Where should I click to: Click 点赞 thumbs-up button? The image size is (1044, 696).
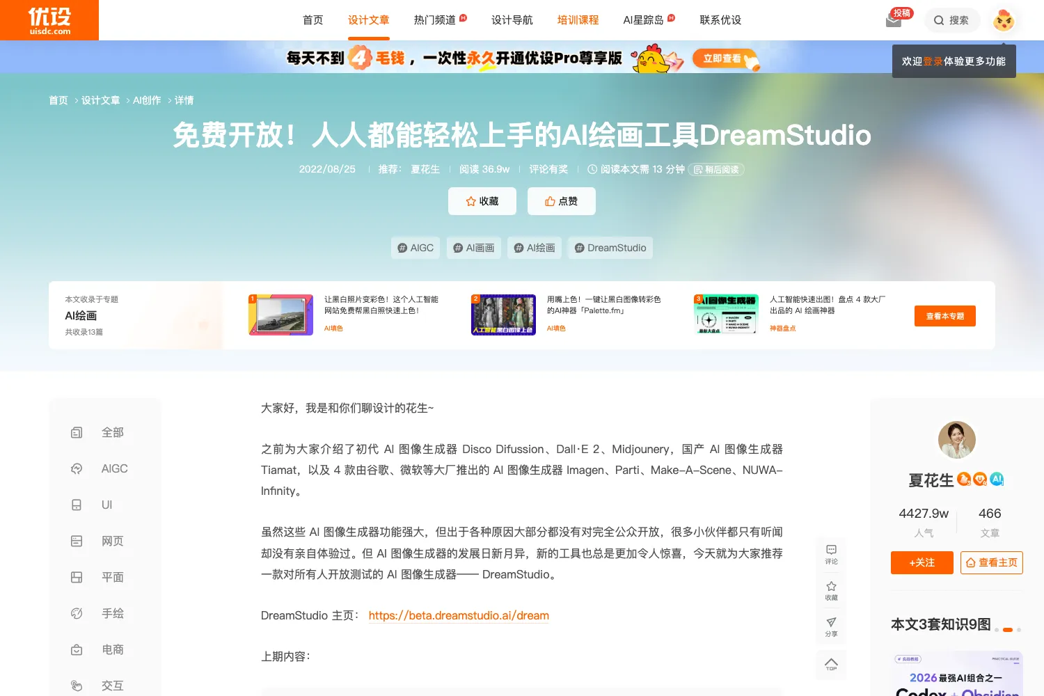(x=562, y=201)
